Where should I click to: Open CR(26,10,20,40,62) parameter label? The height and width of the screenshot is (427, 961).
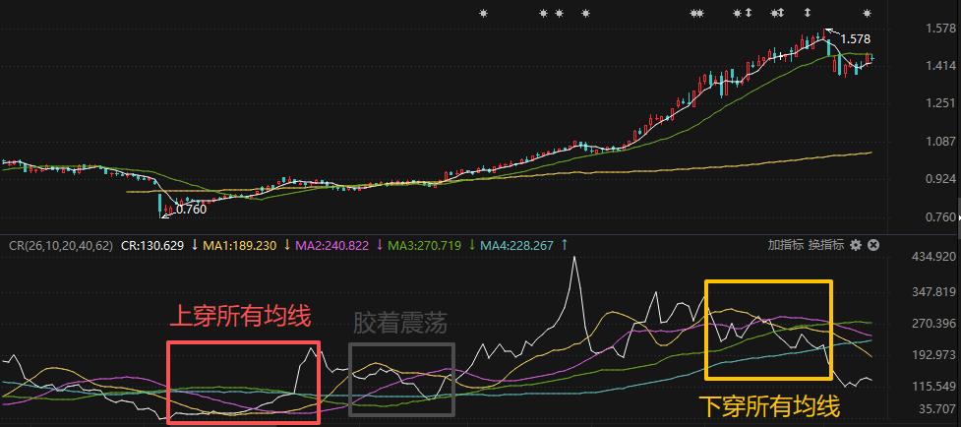click(60, 245)
